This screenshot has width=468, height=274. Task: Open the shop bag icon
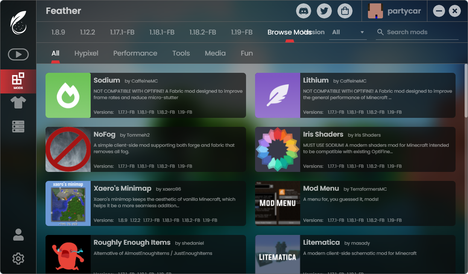click(x=345, y=11)
